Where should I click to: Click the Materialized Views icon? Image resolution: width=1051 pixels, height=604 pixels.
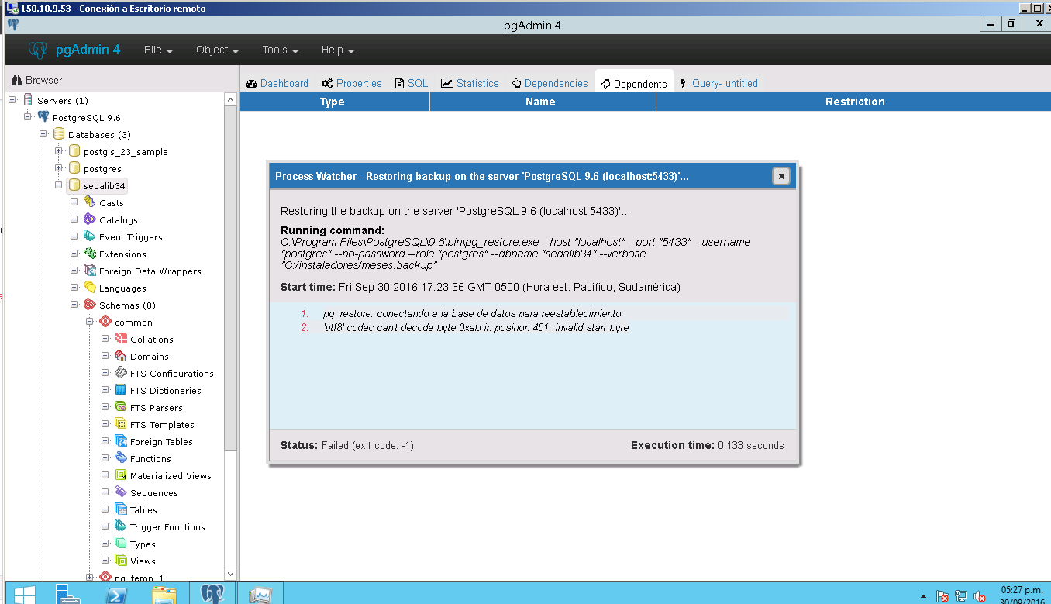tap(121, 475)
